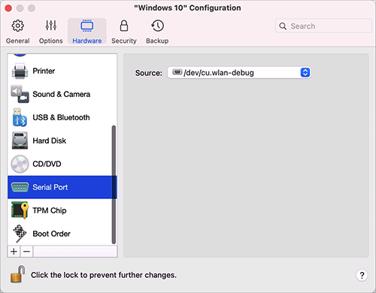Select the 'Sound & Camera' row text
Viewport: 376px width, 293px height.
tap(62, 94)
